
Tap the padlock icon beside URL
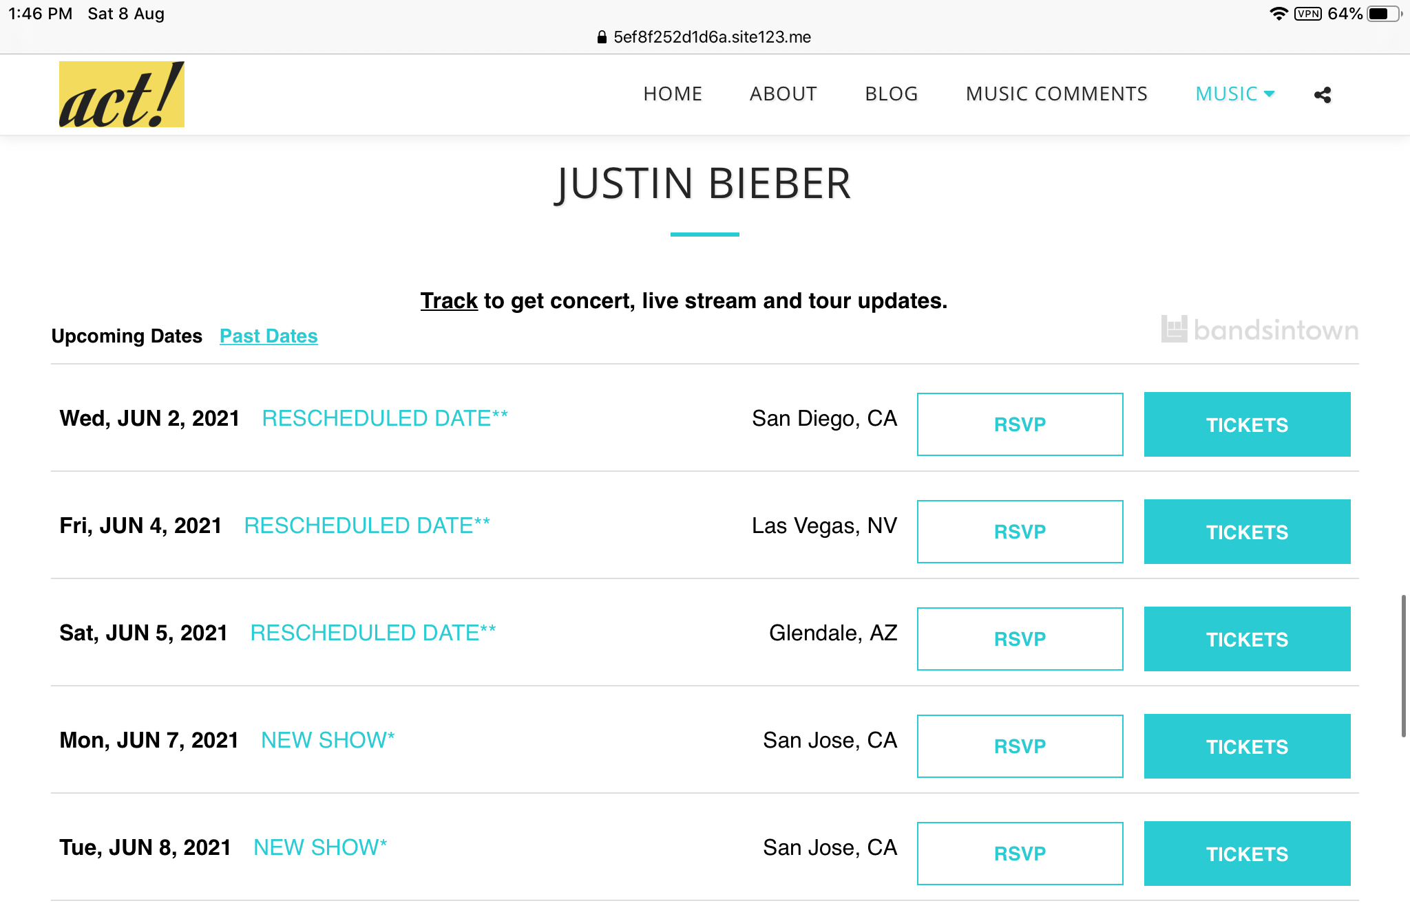coord(602,37)
